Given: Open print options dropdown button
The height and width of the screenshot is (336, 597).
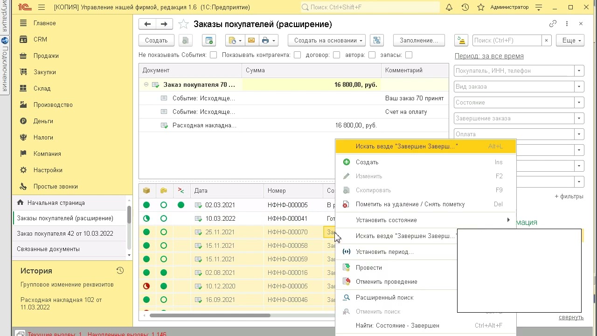Looking at the screenshot, I should click(269, 41).
